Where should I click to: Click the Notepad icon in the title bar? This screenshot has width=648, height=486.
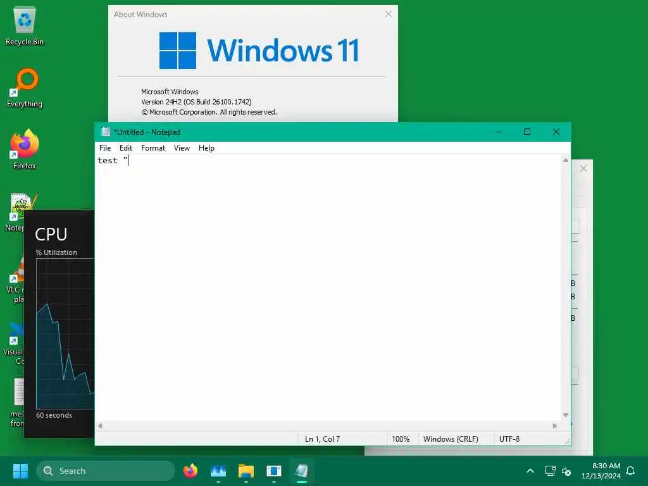click(106, 132)
